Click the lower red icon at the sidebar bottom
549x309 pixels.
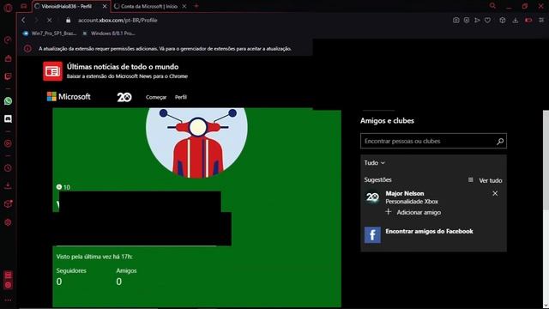8,285
